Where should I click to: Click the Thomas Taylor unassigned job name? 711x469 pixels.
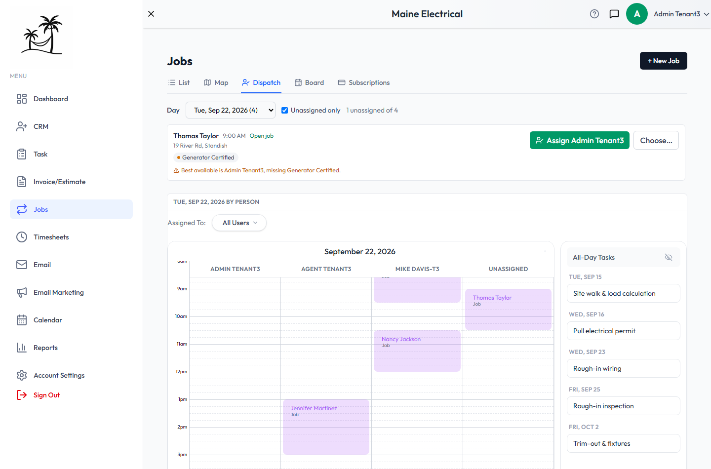(196, 136)
